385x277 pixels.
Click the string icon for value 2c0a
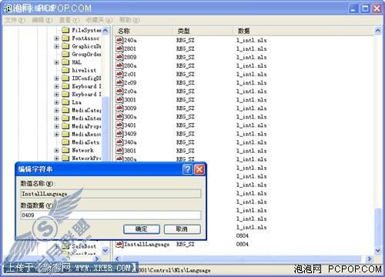pyautogui.click(x=119, y=91)
